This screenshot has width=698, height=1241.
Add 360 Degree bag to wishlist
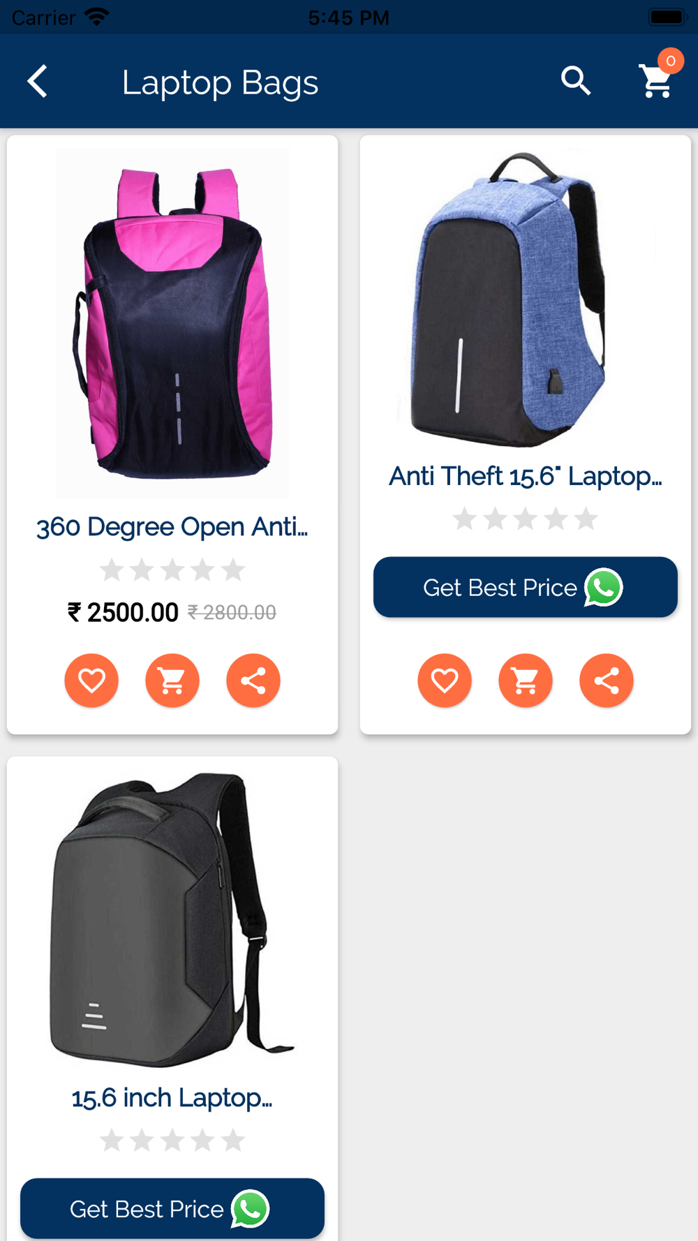coord(91,680)
